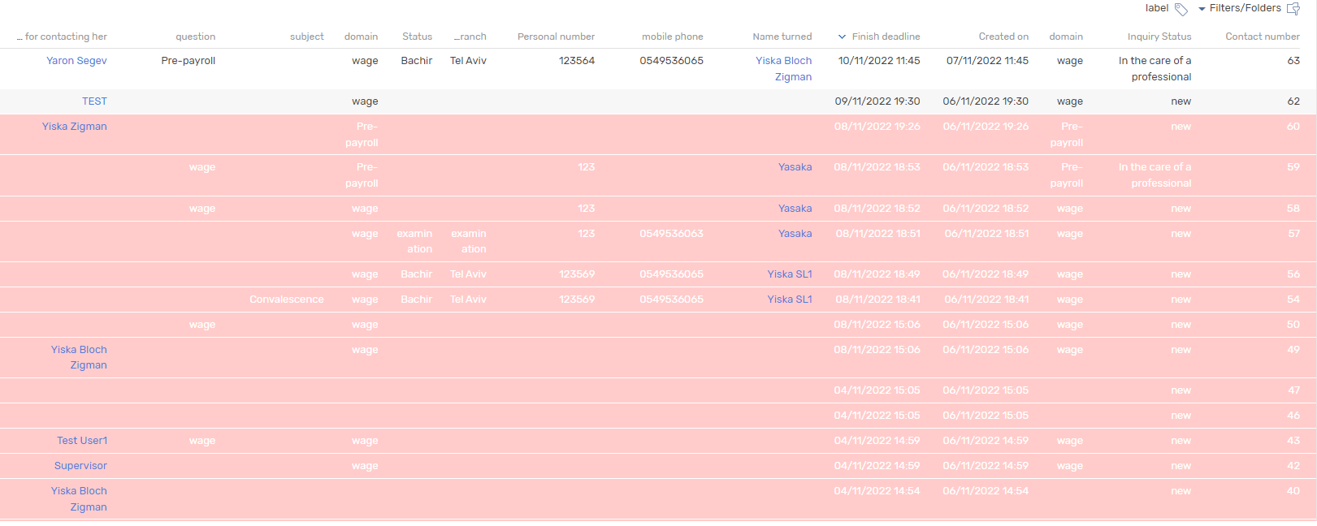Image resolution: width=1317 pixels, height=526 pixels.
Task: Click the label tag icon
Action: click(1181, 9)
